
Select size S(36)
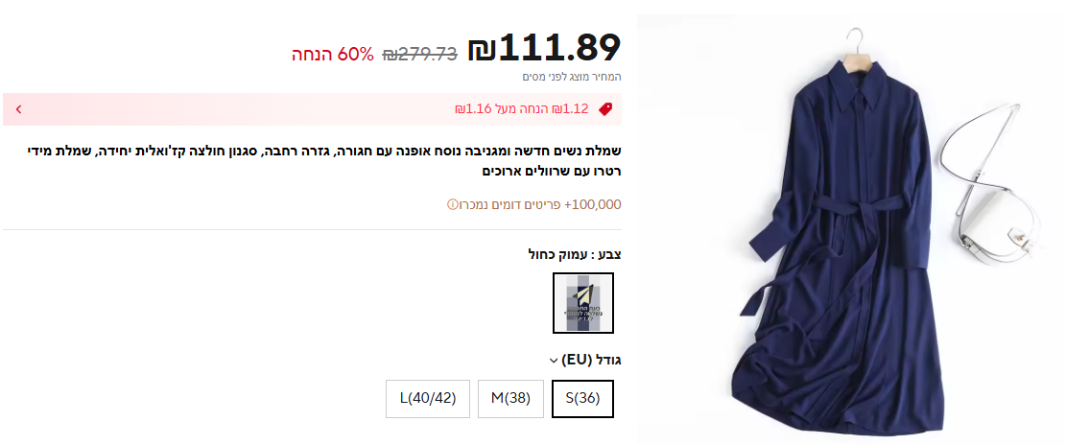pos(582,399)
